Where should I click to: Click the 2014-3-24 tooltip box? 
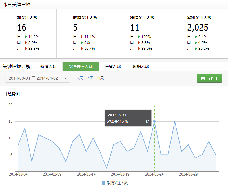[128, 118]
